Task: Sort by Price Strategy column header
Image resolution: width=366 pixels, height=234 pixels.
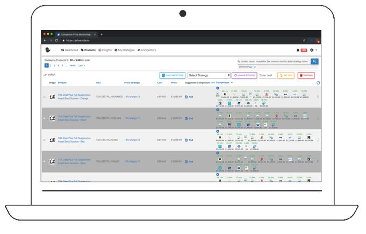Action: [132, 83]
